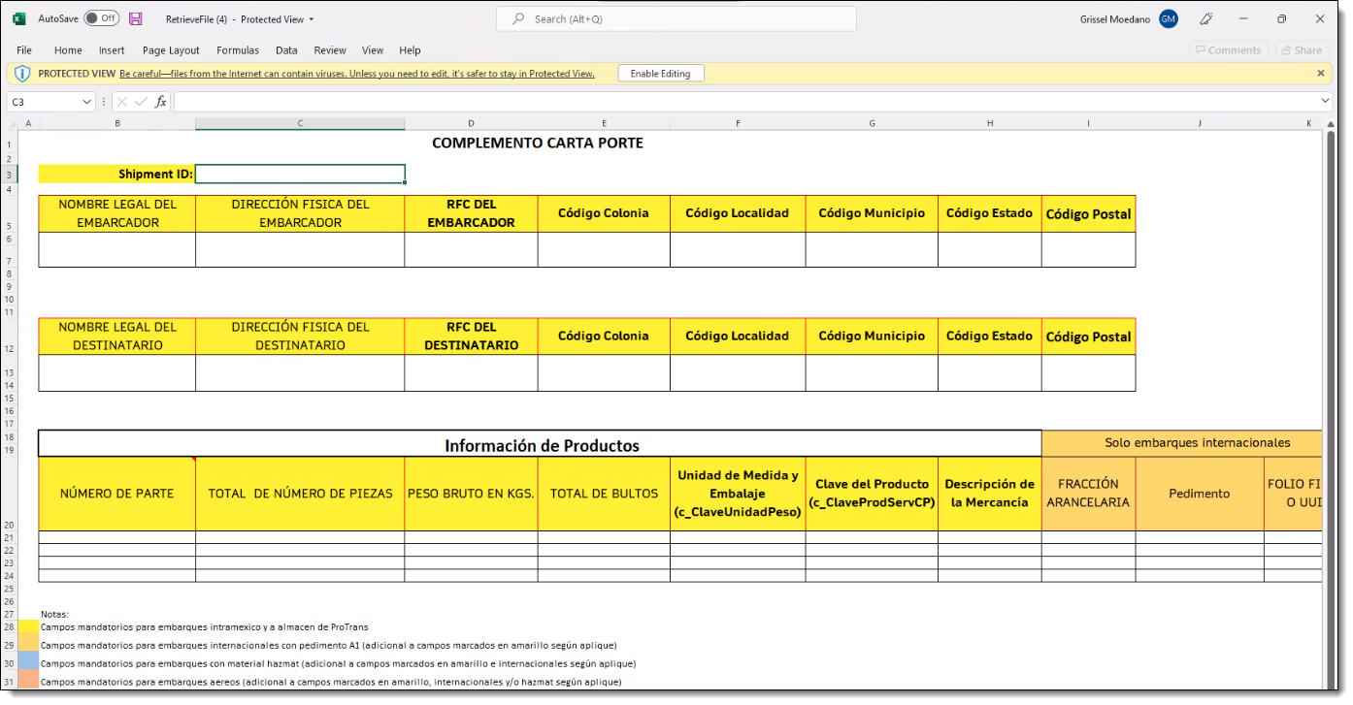Click the Insert Function fx icon

161,102
